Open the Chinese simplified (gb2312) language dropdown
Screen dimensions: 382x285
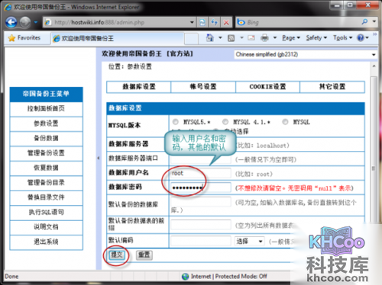[305, 54]
